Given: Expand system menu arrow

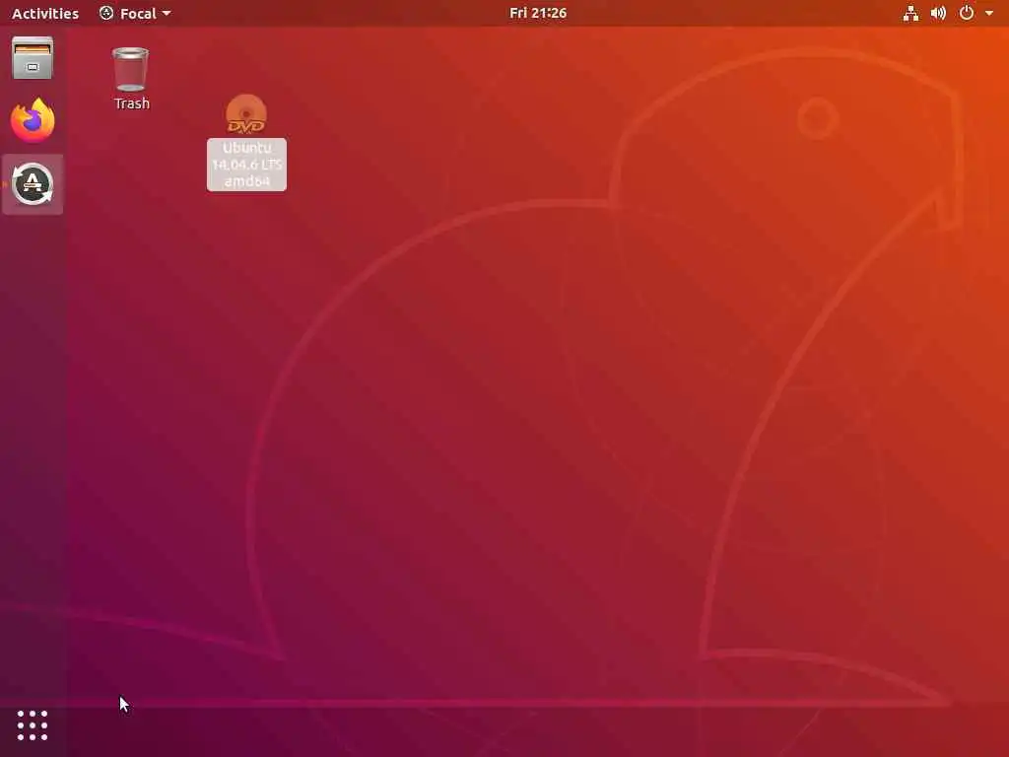Looking at the screenshot, I should click(x=989, y=13).
